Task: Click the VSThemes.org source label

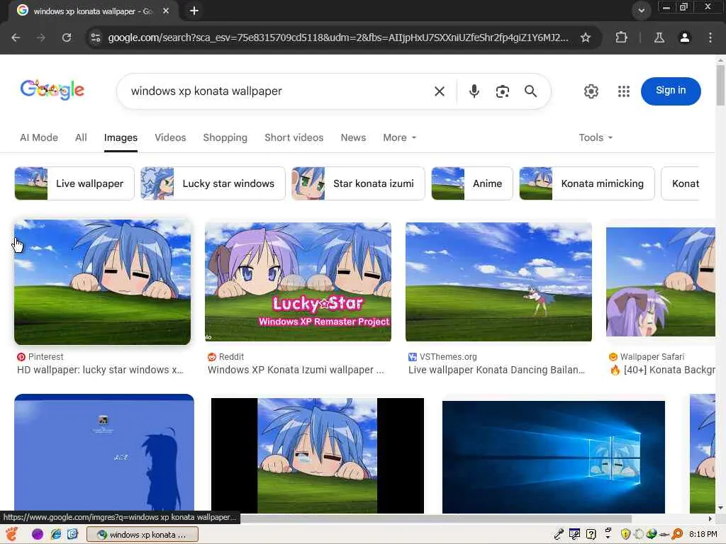Action: (442, 357)
